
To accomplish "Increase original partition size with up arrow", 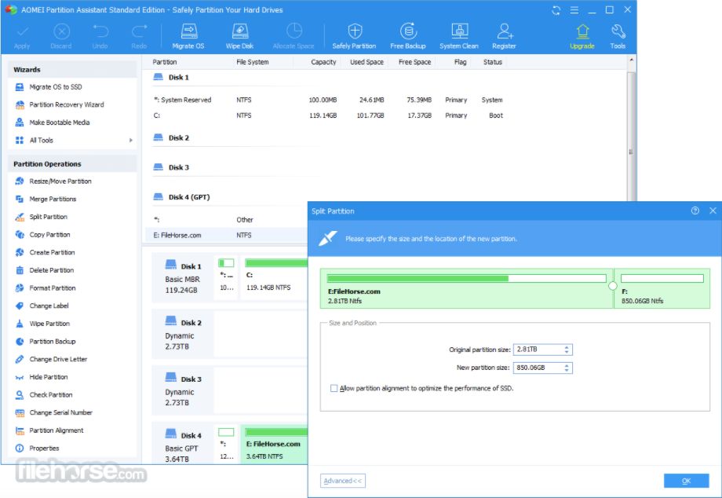I will [567, 347].
